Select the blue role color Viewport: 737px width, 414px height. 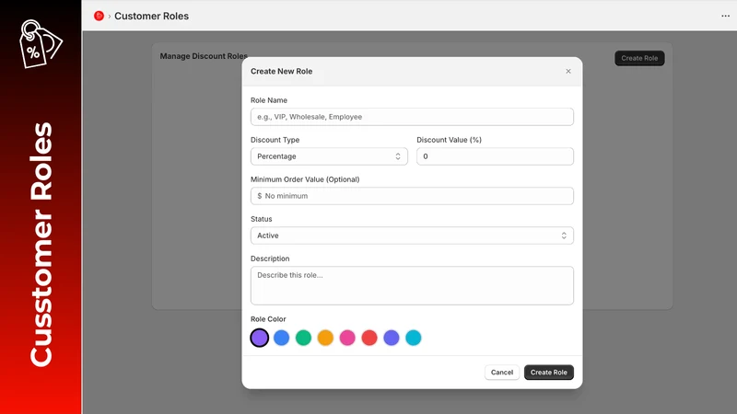[282, 338]
